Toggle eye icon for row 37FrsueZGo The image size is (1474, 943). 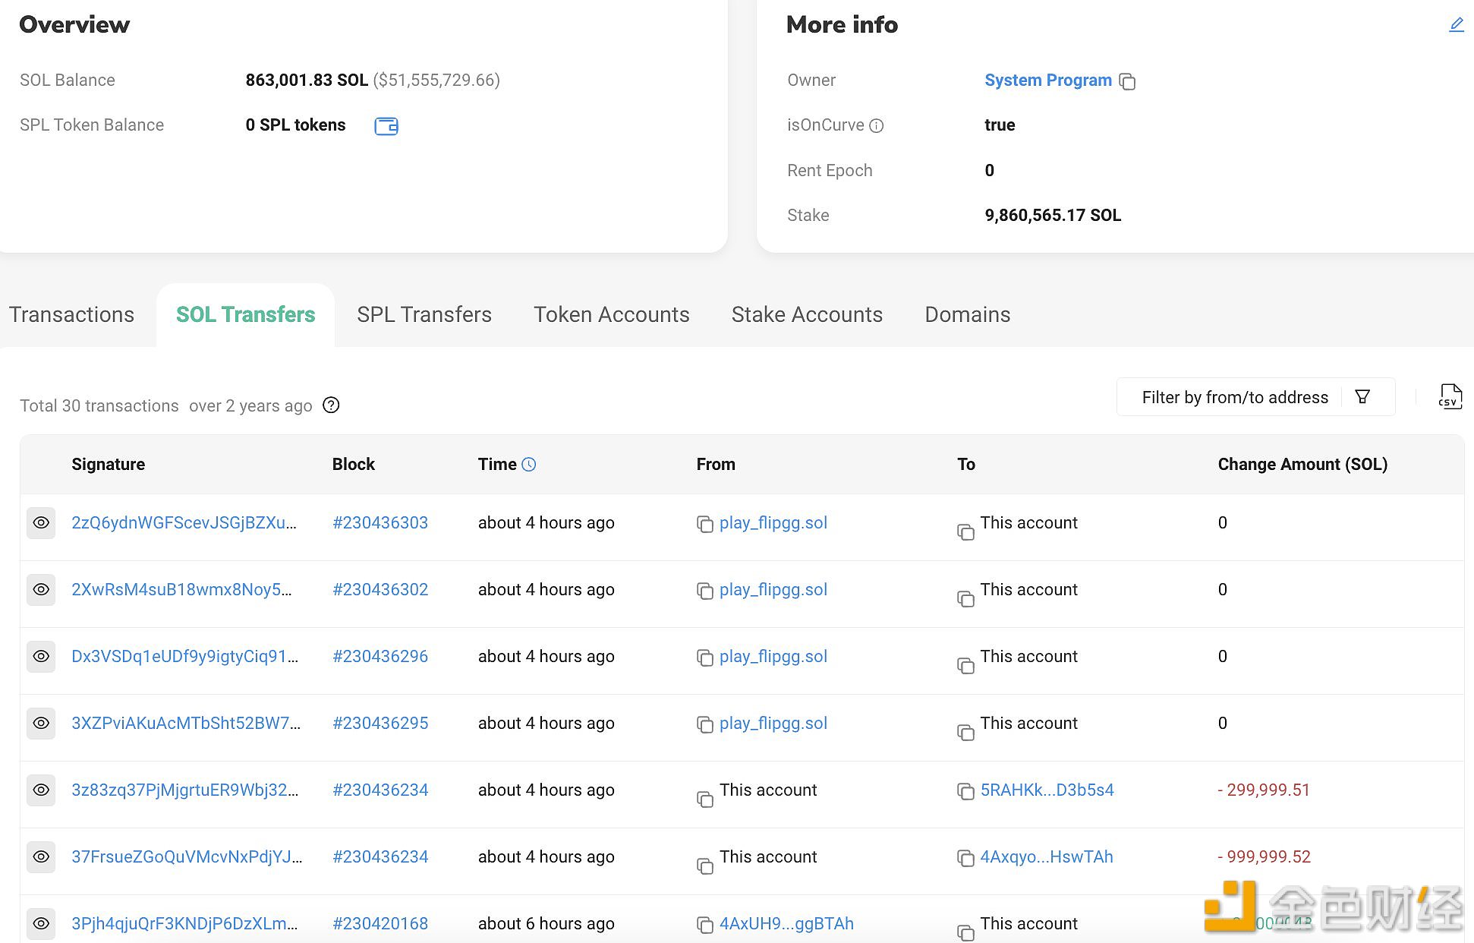click(x=41, y=857)
